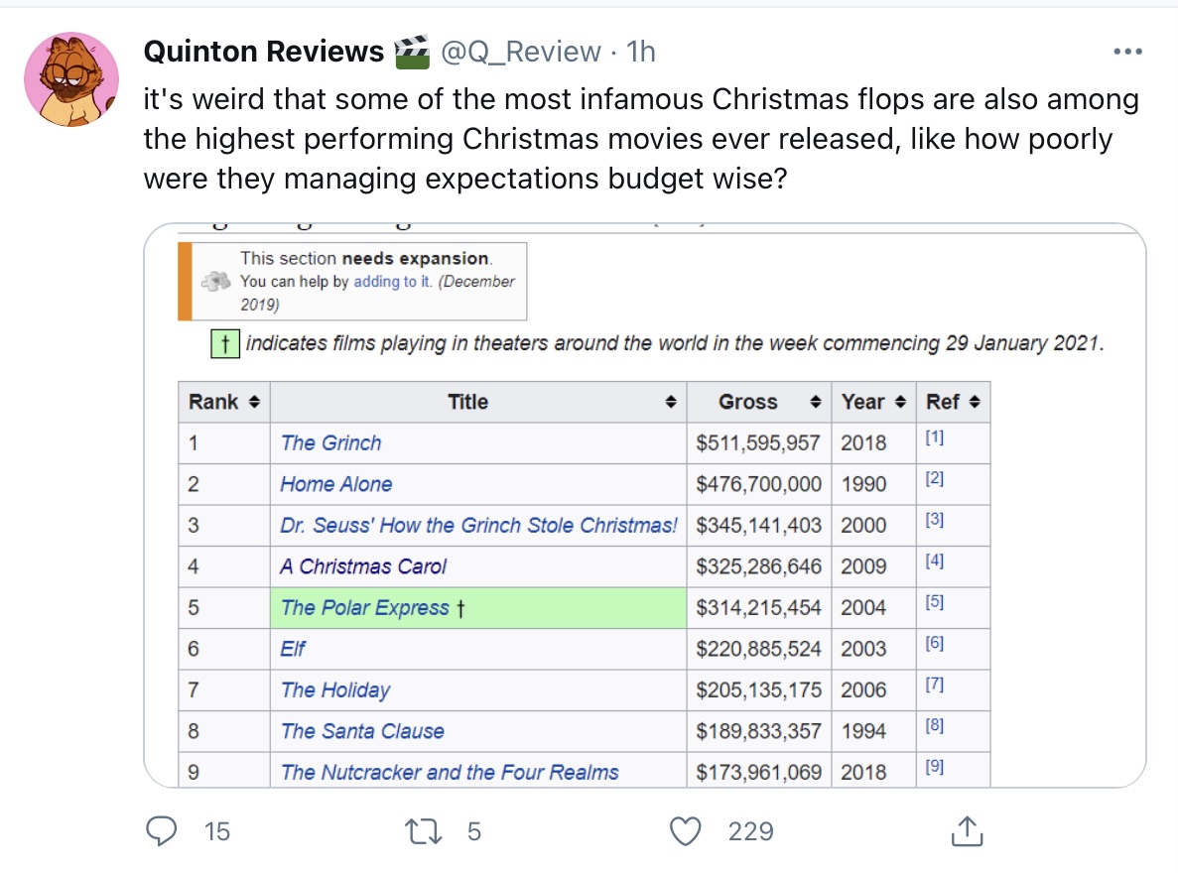Select the gross value $314,215,454
The image size is (1178, 873).
click(759, 607)
